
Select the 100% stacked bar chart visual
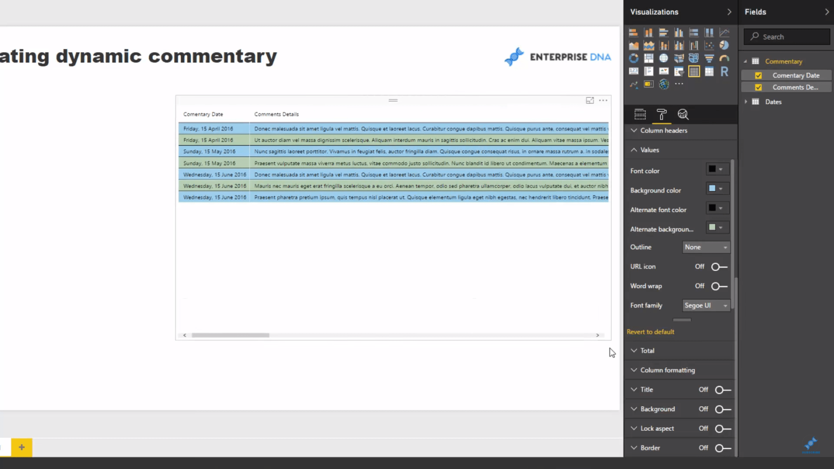pyautogui.click(x=694, y=33)
